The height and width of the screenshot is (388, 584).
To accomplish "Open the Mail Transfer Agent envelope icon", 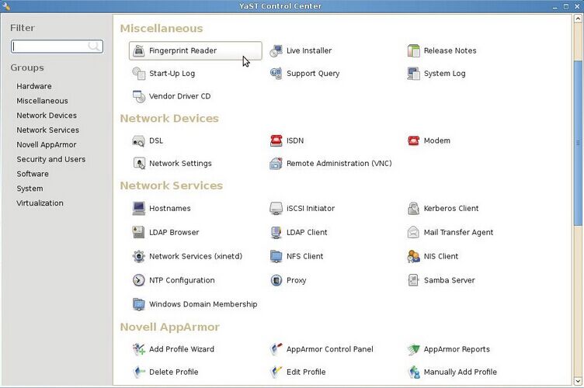I will (413, 232).
